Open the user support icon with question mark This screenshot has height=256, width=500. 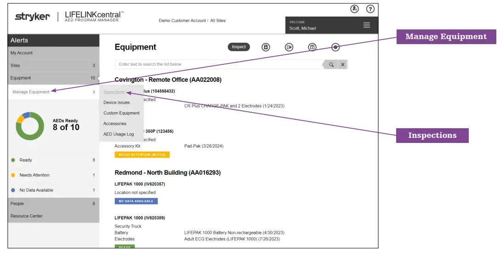pos(355,9)
